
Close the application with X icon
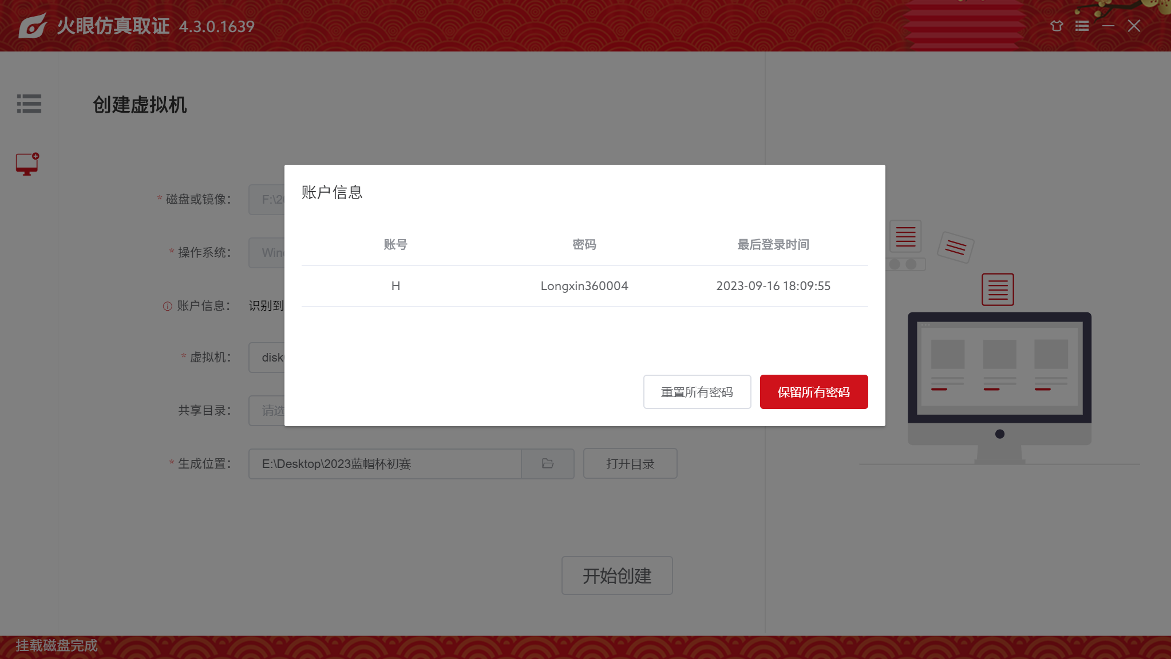(x=1134, y=26)
